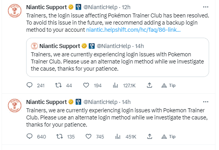Image resolution: width=219 pixels, height=150 pixels.
Task: Open more options on the 14h tweet
Action: point(206,102)
